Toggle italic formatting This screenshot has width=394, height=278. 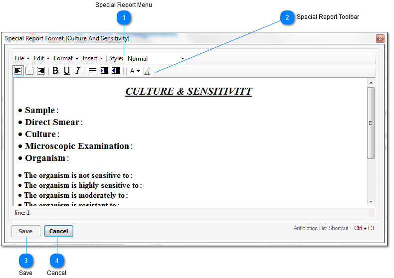pyautogui.click(x=78, y=71)
